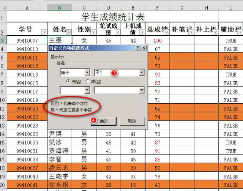Open the 总成绩 column filter arrow
This screenshot has height=191, width=243.
tap(167, 32)
